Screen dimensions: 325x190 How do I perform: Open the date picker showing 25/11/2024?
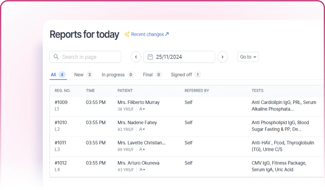(x=179, y=57)
